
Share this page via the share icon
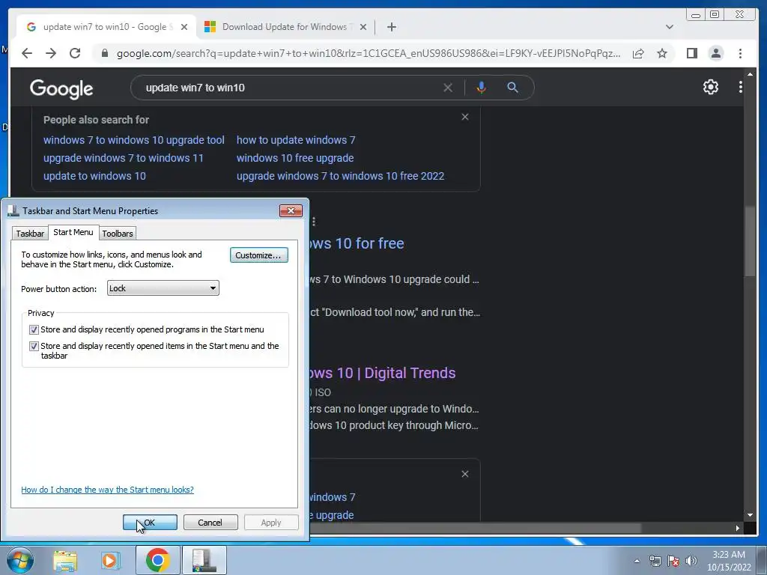(x=638, y=53)
